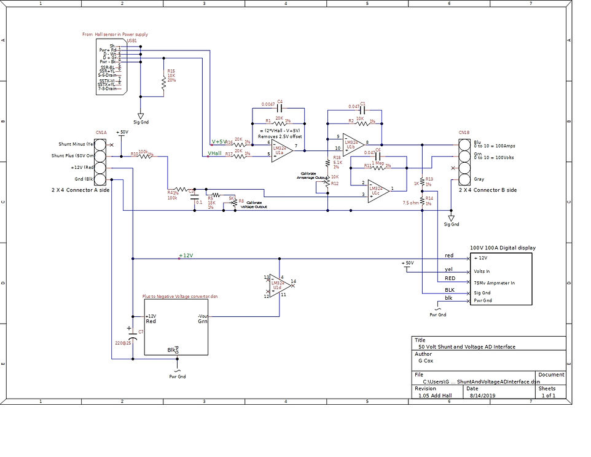The height and width of the screenshot is (457, 591).
Task: Click the C6 0.047 capacitor
Action: click(x=378, y=157)
